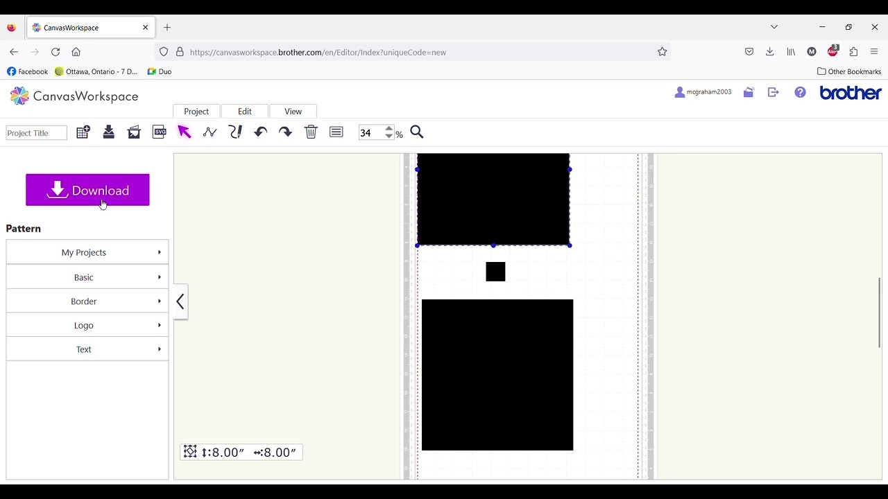This screenshot has width=888, height=499.
Task: Switch to the Project tab
Action: (196, 111)
